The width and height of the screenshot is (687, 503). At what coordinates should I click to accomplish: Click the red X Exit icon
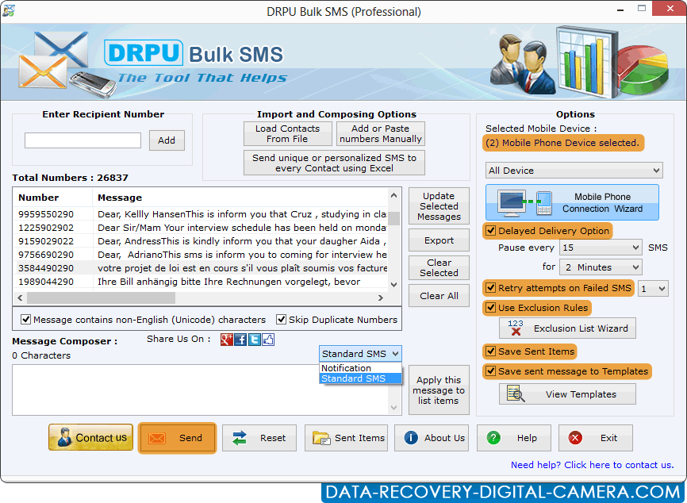(575, 437)
